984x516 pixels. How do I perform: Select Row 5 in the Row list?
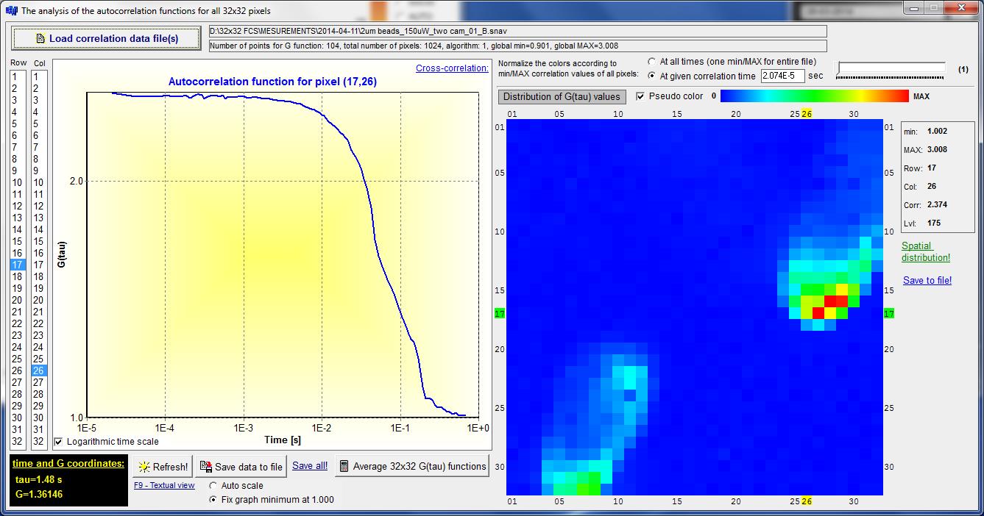(x=18, y=123)
